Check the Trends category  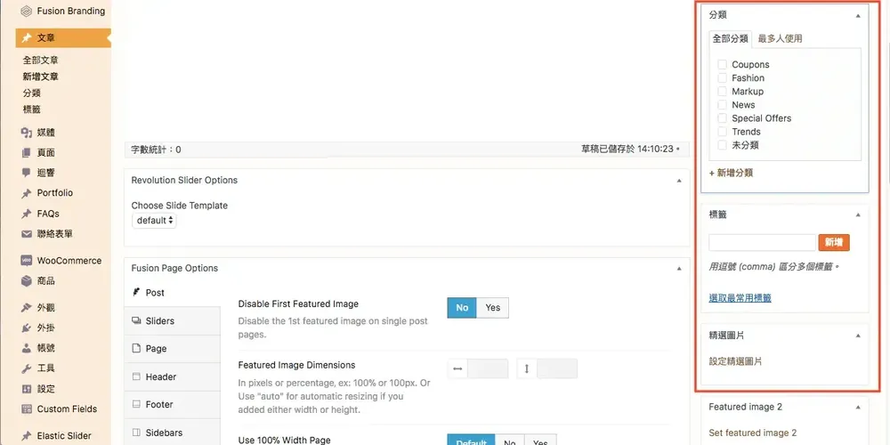(723, 132)
